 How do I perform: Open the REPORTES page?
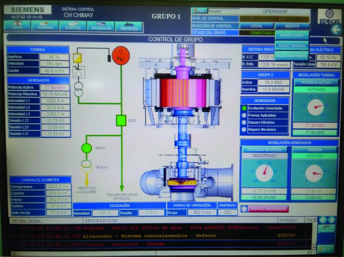129,26
